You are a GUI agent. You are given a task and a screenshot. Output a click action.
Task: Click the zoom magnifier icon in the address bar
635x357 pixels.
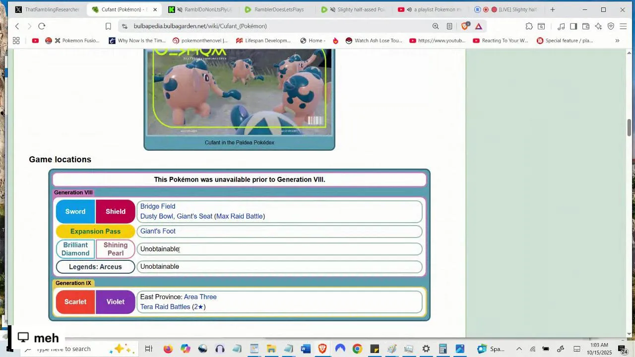click(x=436, y=26)
